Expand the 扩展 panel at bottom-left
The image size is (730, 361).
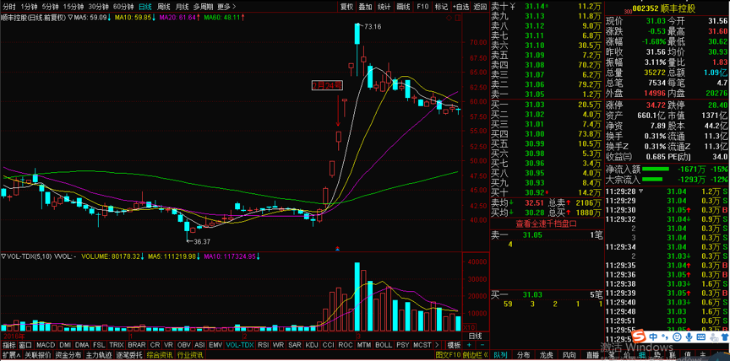(x=10, y=356)
